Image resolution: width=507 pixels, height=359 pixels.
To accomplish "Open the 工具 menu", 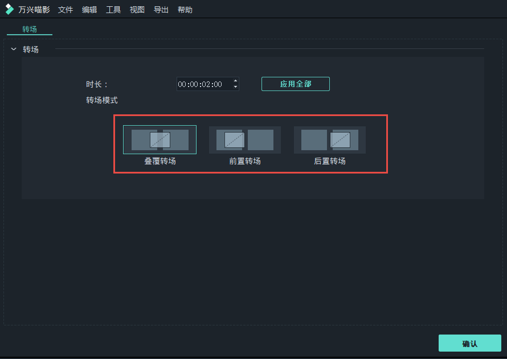I will [x=113, y=9].
